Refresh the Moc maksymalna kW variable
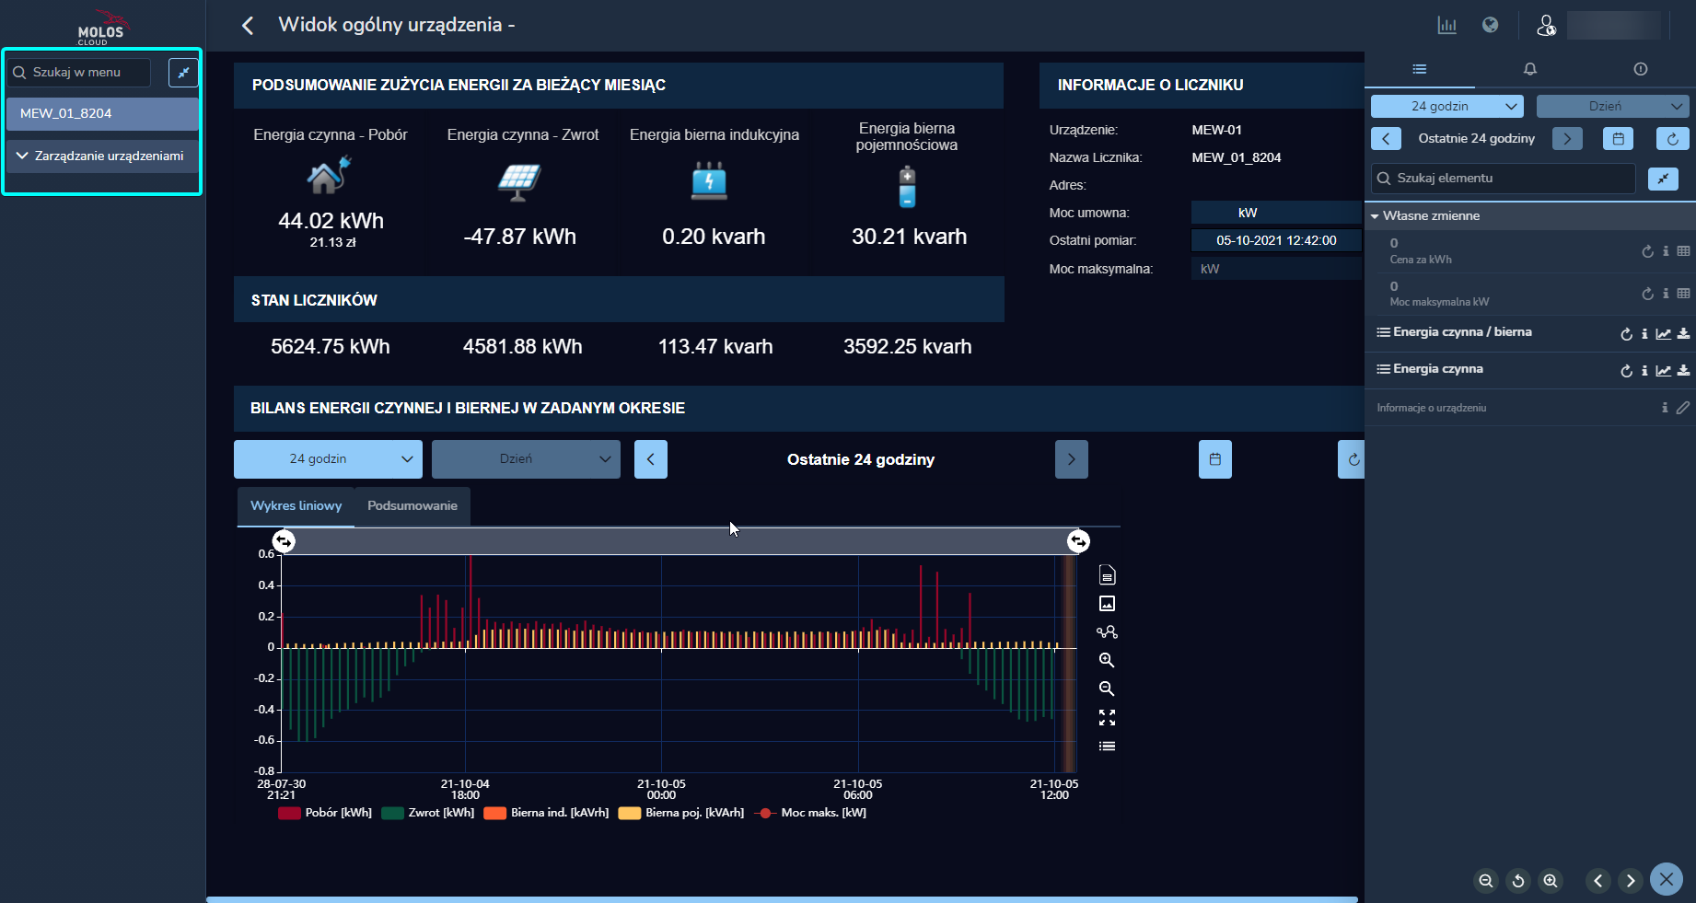 [1647, 294]
